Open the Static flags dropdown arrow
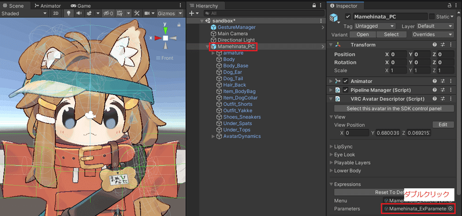 (452, 17)
